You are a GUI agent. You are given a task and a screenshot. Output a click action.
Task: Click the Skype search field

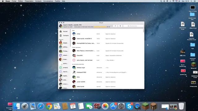tap(133, 26)
